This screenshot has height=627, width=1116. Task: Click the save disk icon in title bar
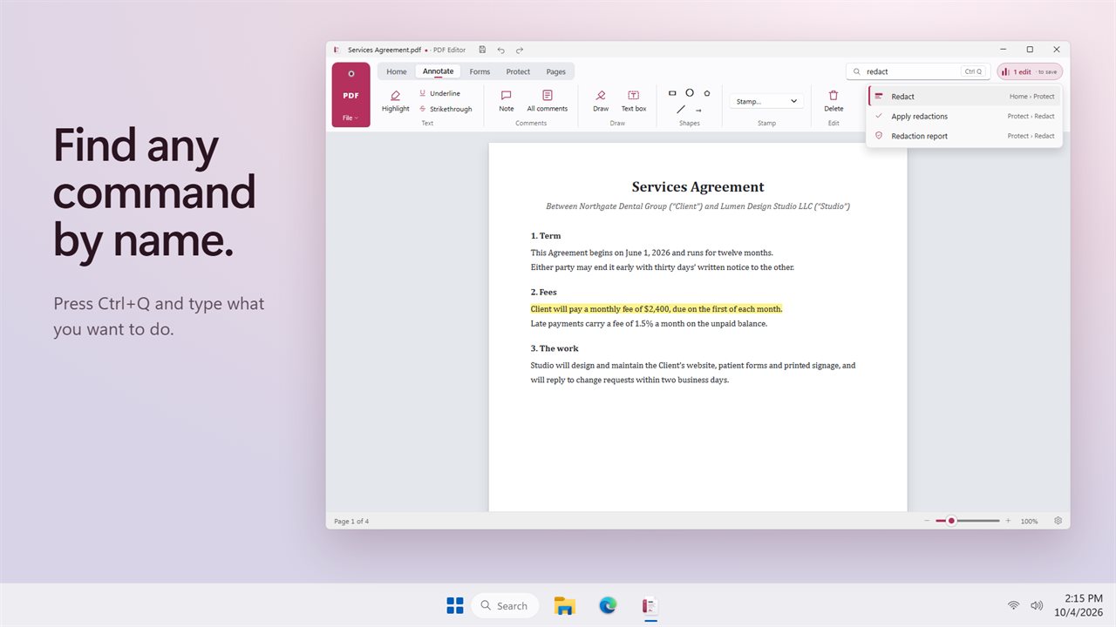pos(482,50)
